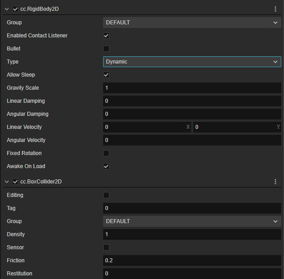The height and width of the screenshot is (279, 284).
Task: Uncheck Enabled Contact Listener
Action: point(106,36)
